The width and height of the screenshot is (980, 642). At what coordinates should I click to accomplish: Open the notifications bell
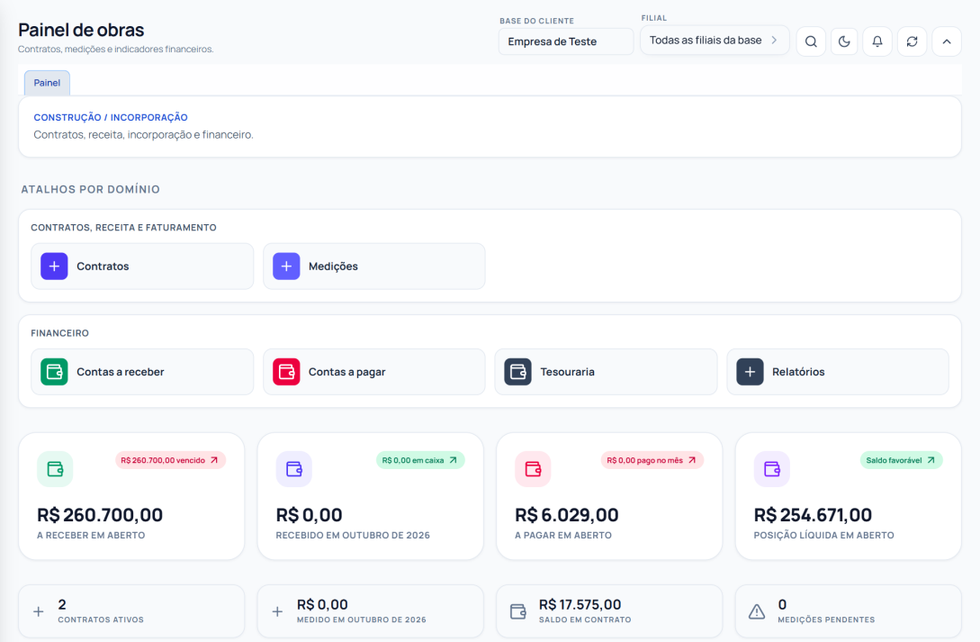877,41
